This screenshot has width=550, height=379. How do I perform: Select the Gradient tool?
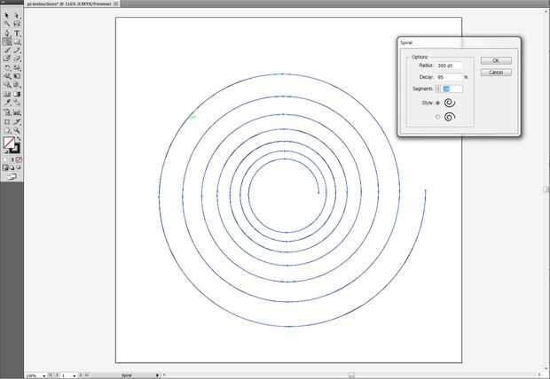pyautogui.click(x=17, y=94)
